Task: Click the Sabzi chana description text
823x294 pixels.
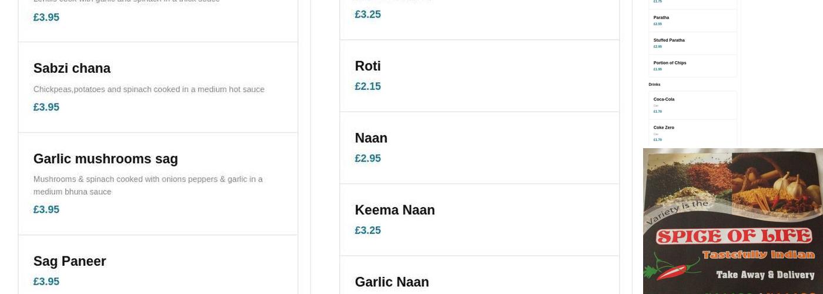Action: [149, 89]
